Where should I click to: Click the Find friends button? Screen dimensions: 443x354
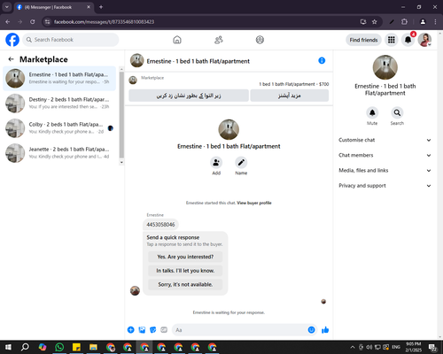point(363,40)
